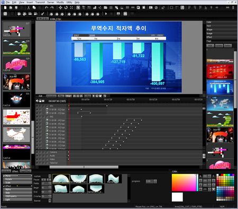Screen dimensions: 238x209
Task: Click the paintbrush icon in second toolbar
Action: pos(42,14)
